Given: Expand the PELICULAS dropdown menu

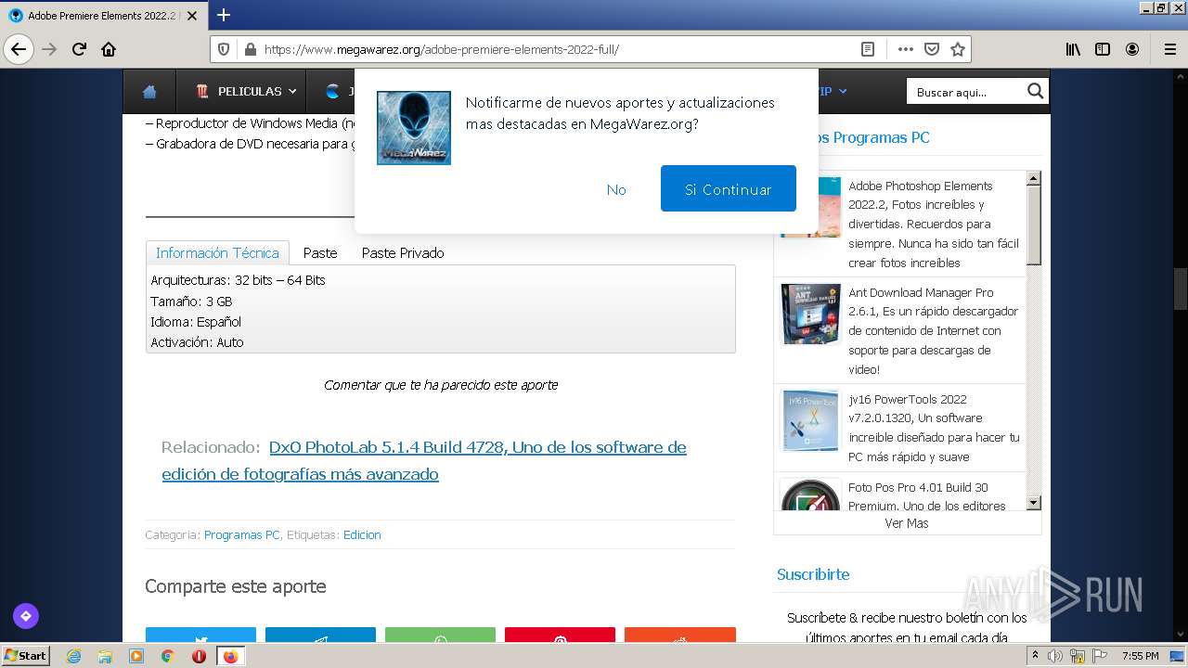Looking at the screenshot, I should tap(246, 91).
